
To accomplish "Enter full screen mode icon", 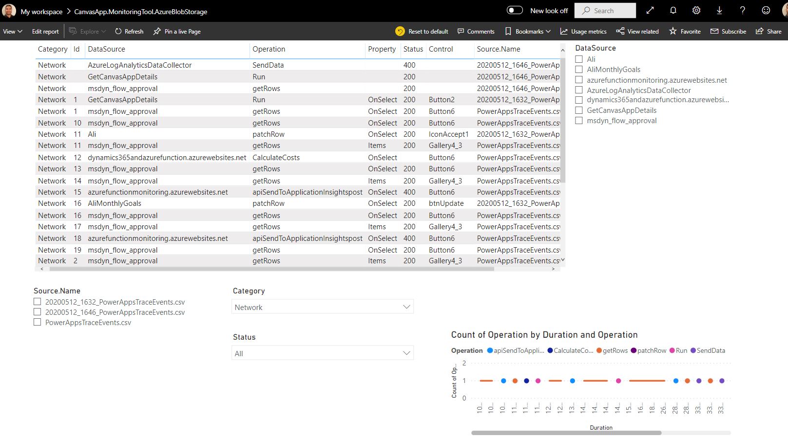I will (650, 11).
